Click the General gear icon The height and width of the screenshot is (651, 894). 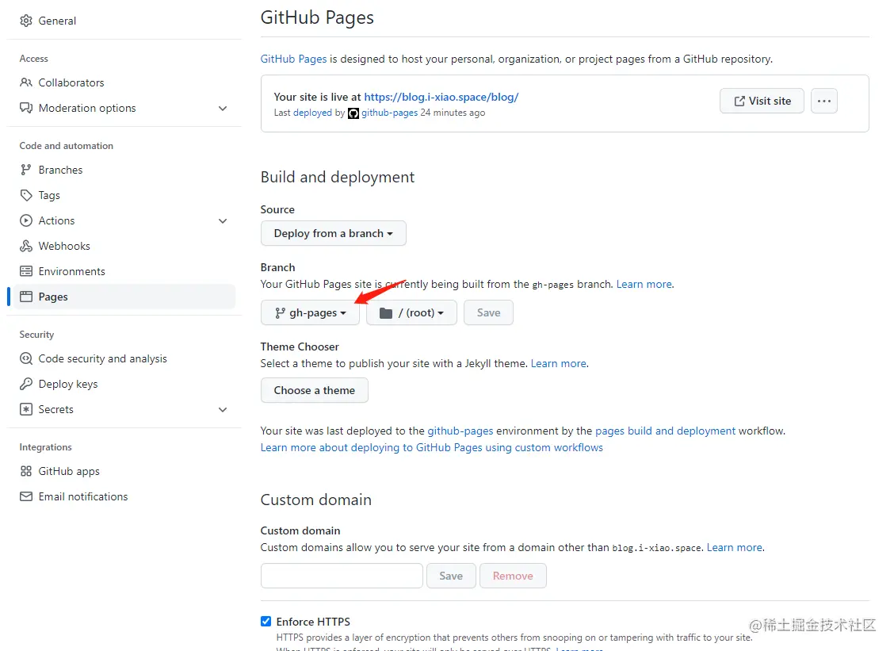(x=25, y=21)
